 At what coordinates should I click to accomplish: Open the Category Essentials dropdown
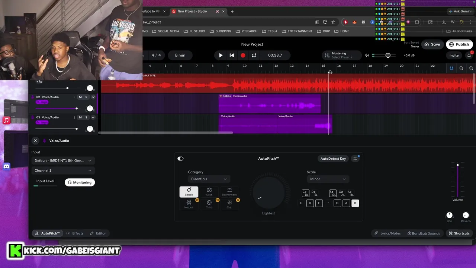209,179
